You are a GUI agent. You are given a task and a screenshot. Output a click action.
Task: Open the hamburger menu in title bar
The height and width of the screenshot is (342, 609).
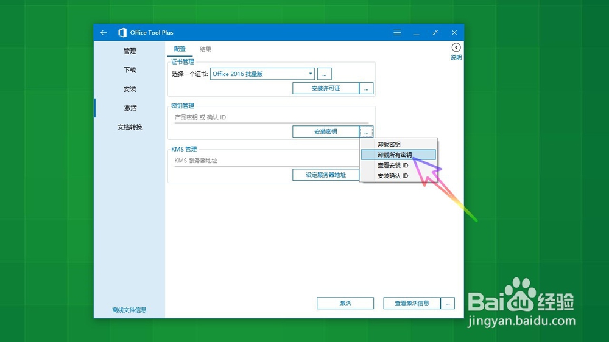tap(397, 33)
